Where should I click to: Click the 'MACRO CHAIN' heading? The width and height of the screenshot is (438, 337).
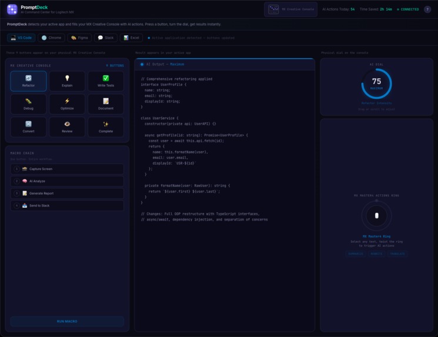pos(22,153)
